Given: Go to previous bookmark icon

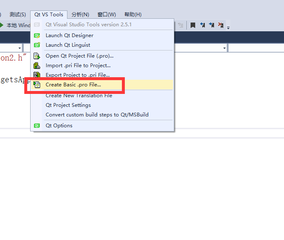Looking at the screenshot, I should click(202, 25).
